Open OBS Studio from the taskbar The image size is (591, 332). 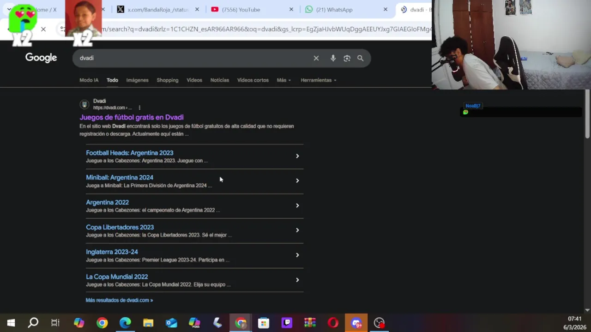[379, 323]
